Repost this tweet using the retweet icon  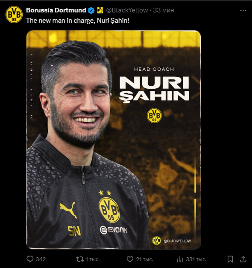[x=80, y=259]
